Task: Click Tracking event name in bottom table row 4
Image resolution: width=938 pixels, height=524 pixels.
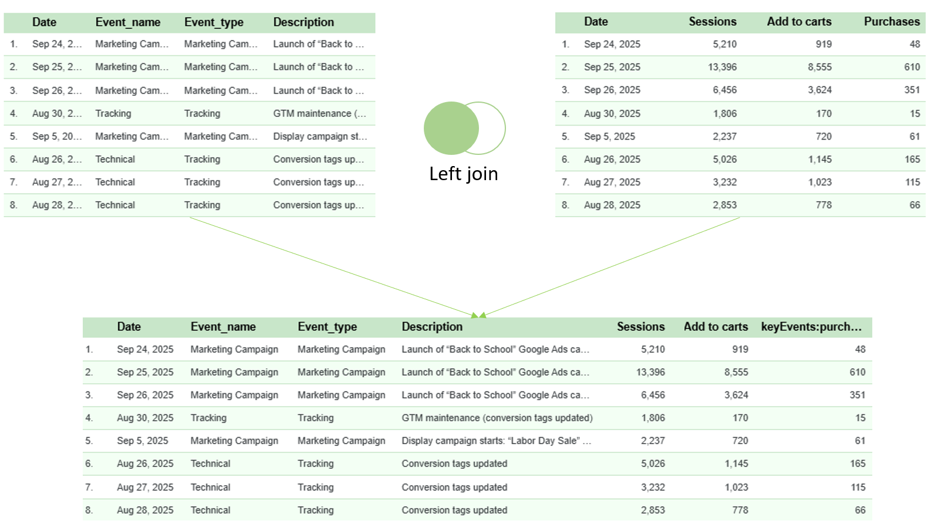Action: pyautogui.click(x=208, y=418)
